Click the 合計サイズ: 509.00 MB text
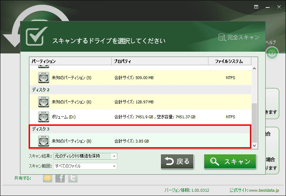 point(134,78)
